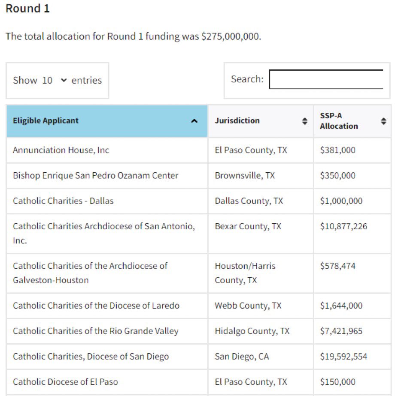Select Catholic Charities of the Rio Grande Valley
The width and height of the screenshot is (398, 396).
coord(95,331)
